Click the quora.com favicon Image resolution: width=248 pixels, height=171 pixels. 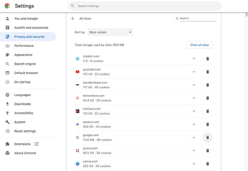point(77,151)
